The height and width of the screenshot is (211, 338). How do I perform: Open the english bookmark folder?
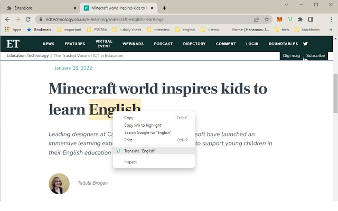click(185, 30)
